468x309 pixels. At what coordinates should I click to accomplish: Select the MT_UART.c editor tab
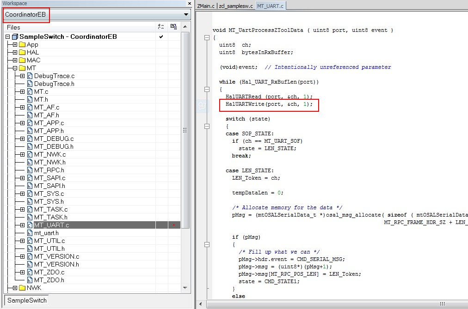[271, 6]
